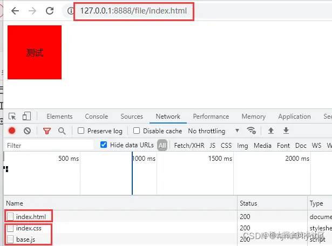Switch to the Performance tab
Image resolution: width=332 pixels, height=246 pixels.
coord(211,117)
